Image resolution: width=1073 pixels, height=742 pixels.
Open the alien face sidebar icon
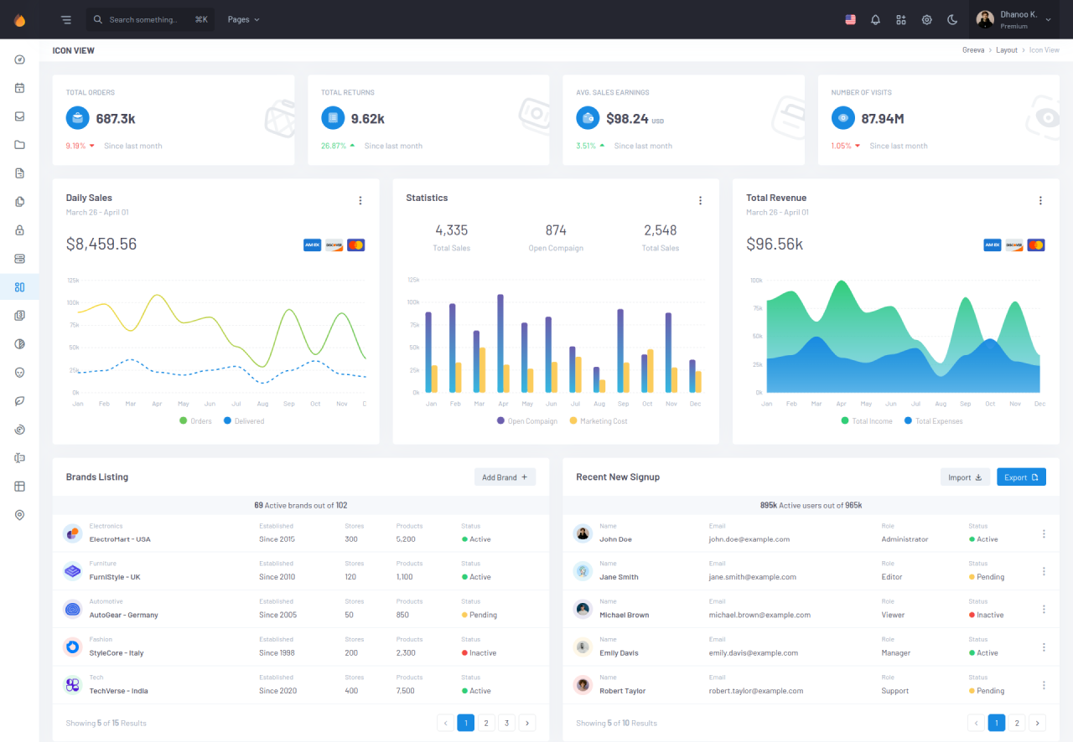(19, 373)
